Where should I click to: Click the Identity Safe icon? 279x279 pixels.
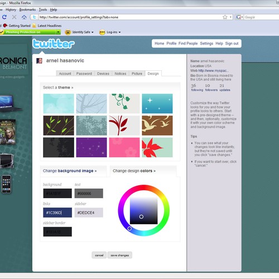point(68,32)
